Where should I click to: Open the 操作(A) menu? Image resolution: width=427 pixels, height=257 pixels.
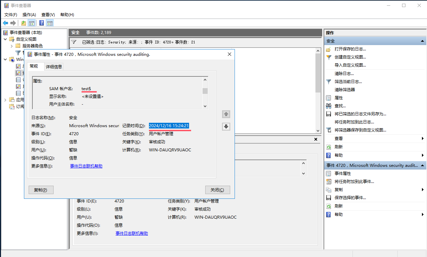29,14
